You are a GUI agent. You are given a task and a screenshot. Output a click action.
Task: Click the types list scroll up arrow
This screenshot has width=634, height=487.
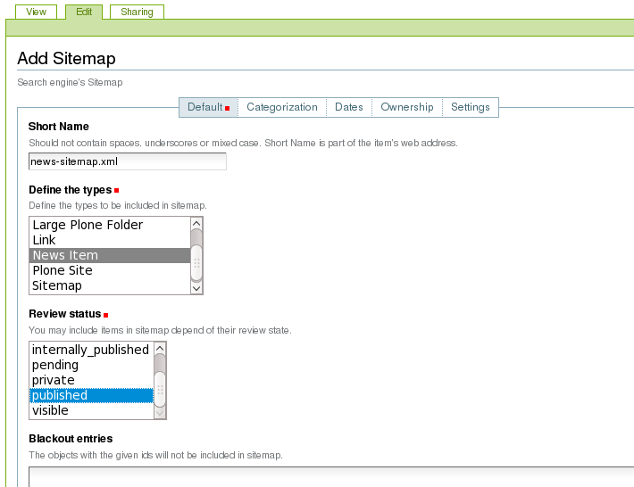click(x=196, y=223)
